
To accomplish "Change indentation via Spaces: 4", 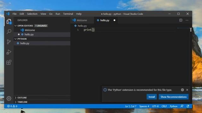I will pyautogui.click(x=144, y=106).
